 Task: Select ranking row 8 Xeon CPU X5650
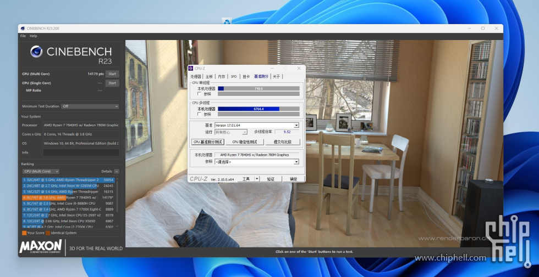pos(68,221)
